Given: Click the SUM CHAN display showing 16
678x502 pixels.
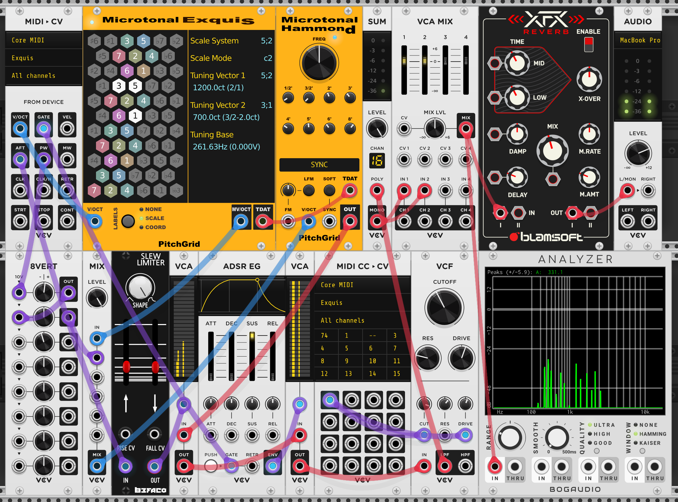Looking at the screenshot, I should point(377,160).
